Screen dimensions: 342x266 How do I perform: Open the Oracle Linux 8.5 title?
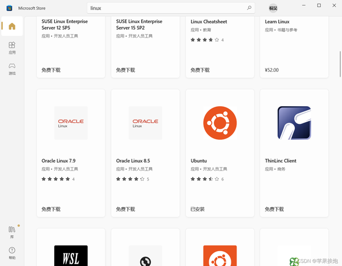coord(133,161)
